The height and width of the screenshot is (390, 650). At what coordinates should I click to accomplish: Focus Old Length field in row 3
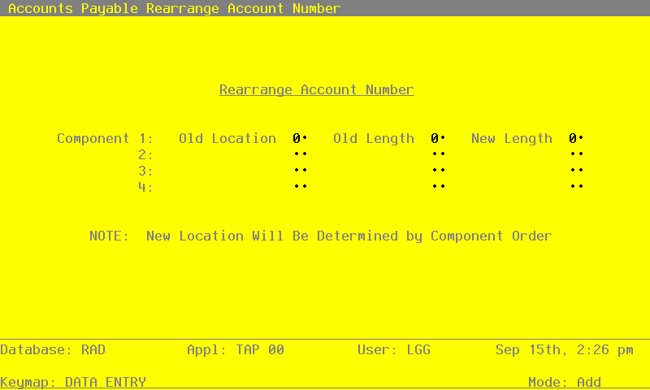(438, 171)
